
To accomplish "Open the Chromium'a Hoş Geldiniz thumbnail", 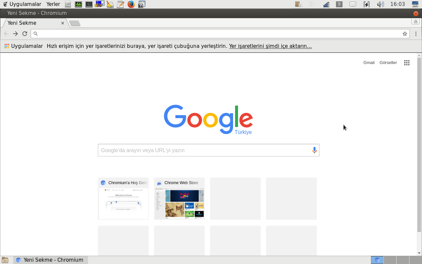I will [123, 199].
